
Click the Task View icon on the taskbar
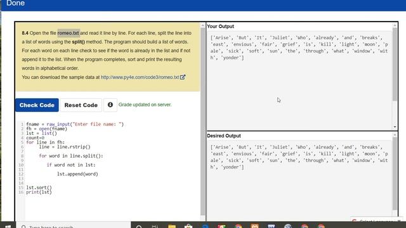(x=155, y=227)
